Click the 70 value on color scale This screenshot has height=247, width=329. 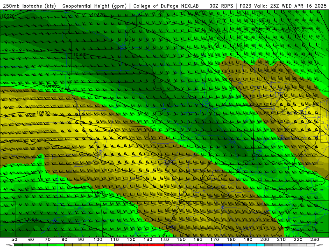click(48, 240)
